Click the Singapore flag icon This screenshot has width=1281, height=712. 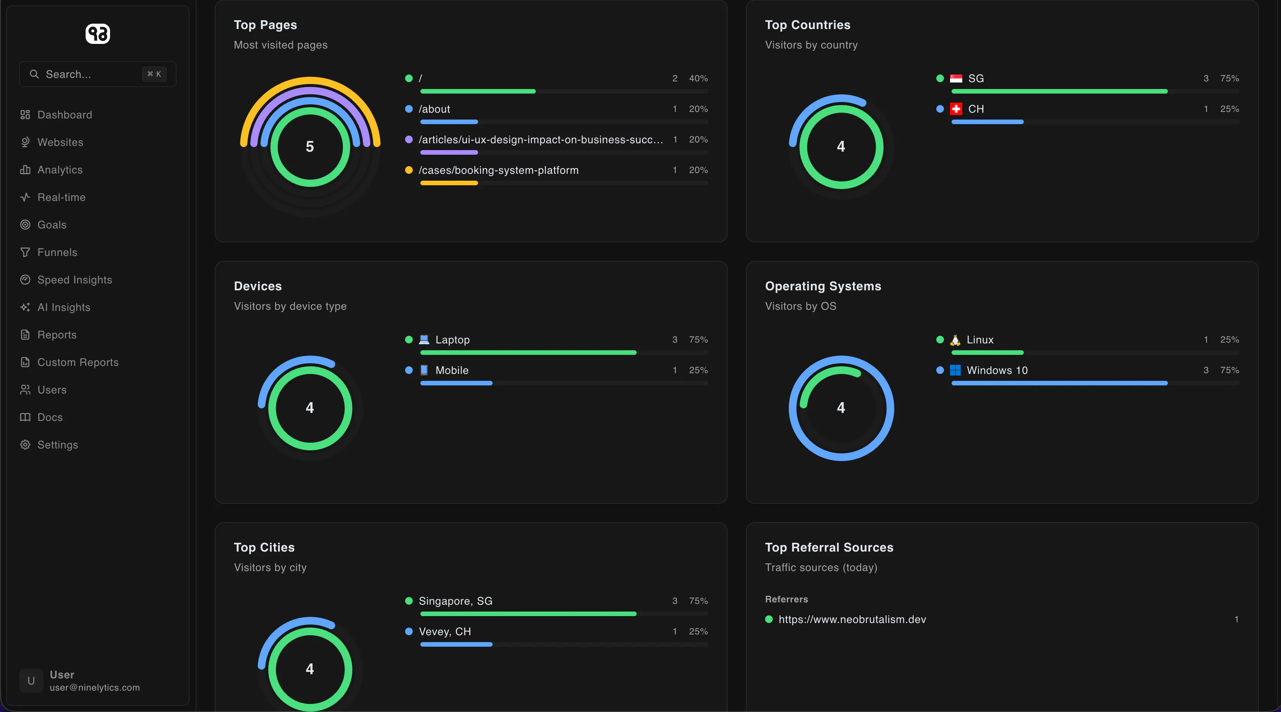(956, 79)
